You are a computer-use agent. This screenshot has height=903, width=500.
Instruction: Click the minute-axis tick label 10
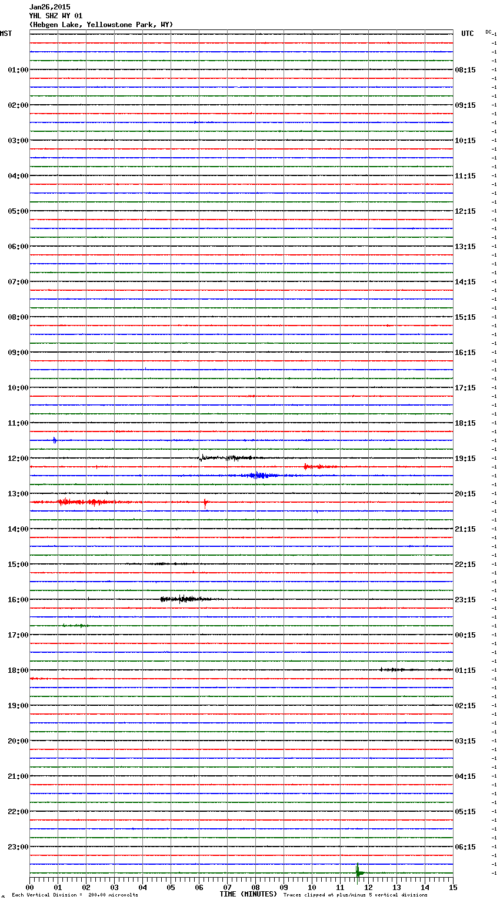click(312, 887)
